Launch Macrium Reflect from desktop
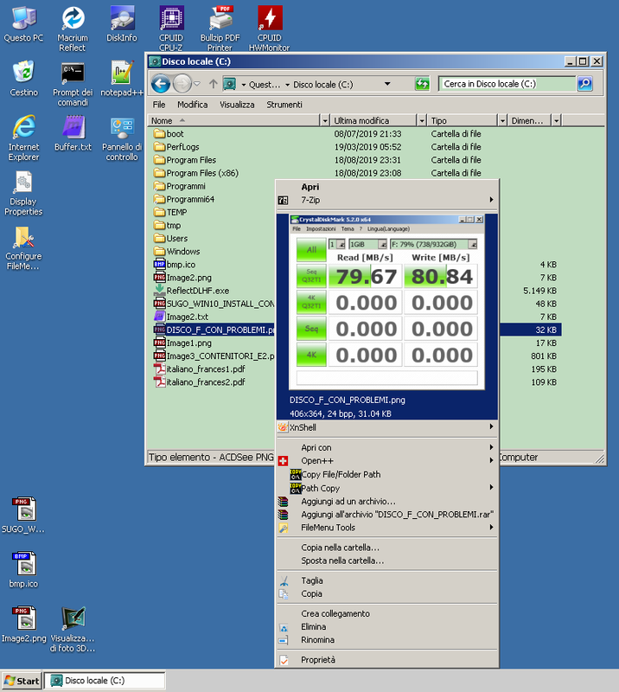Image resolution: width=619 pixels, height=692 pixels. coord(73,29)
